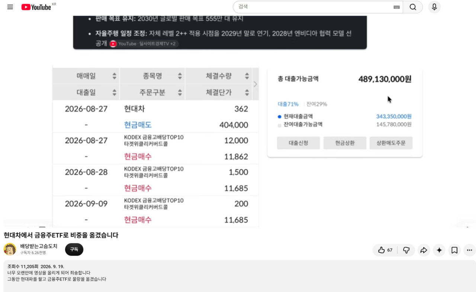
Task: Click the 2026-09-09 trade date cell
Action: click(x=86, y=204)
